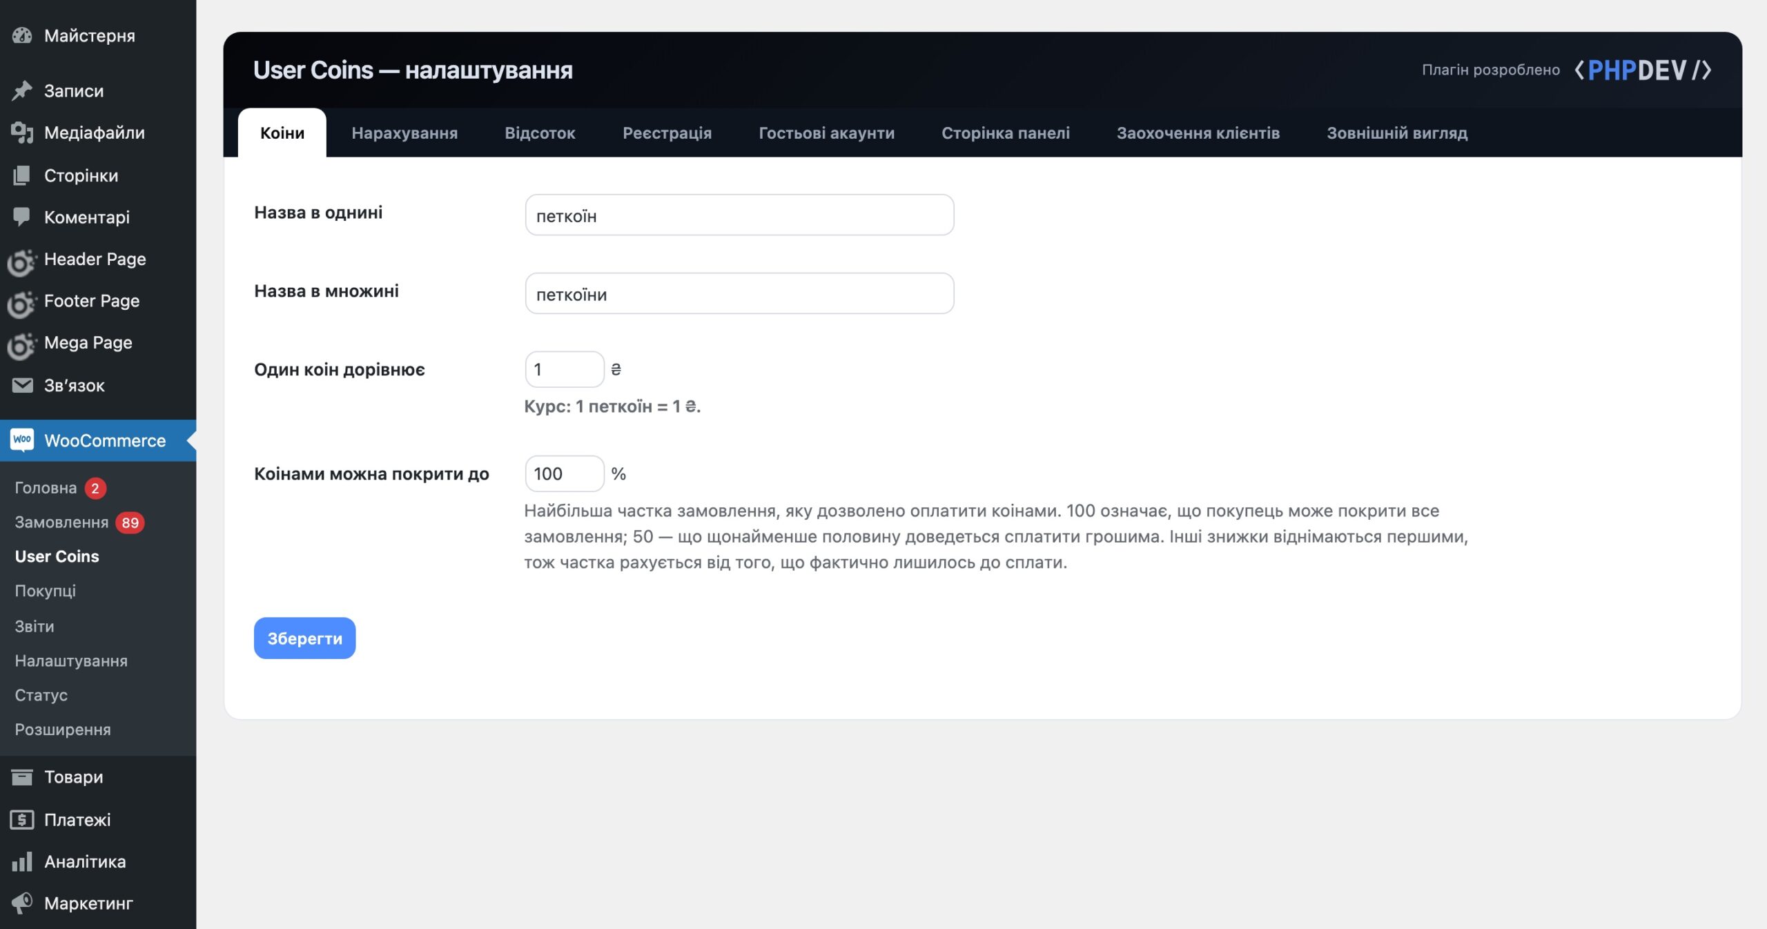1767x929 pixels.
Task: Open the Платежі menu item
Action: coord(77,819)
